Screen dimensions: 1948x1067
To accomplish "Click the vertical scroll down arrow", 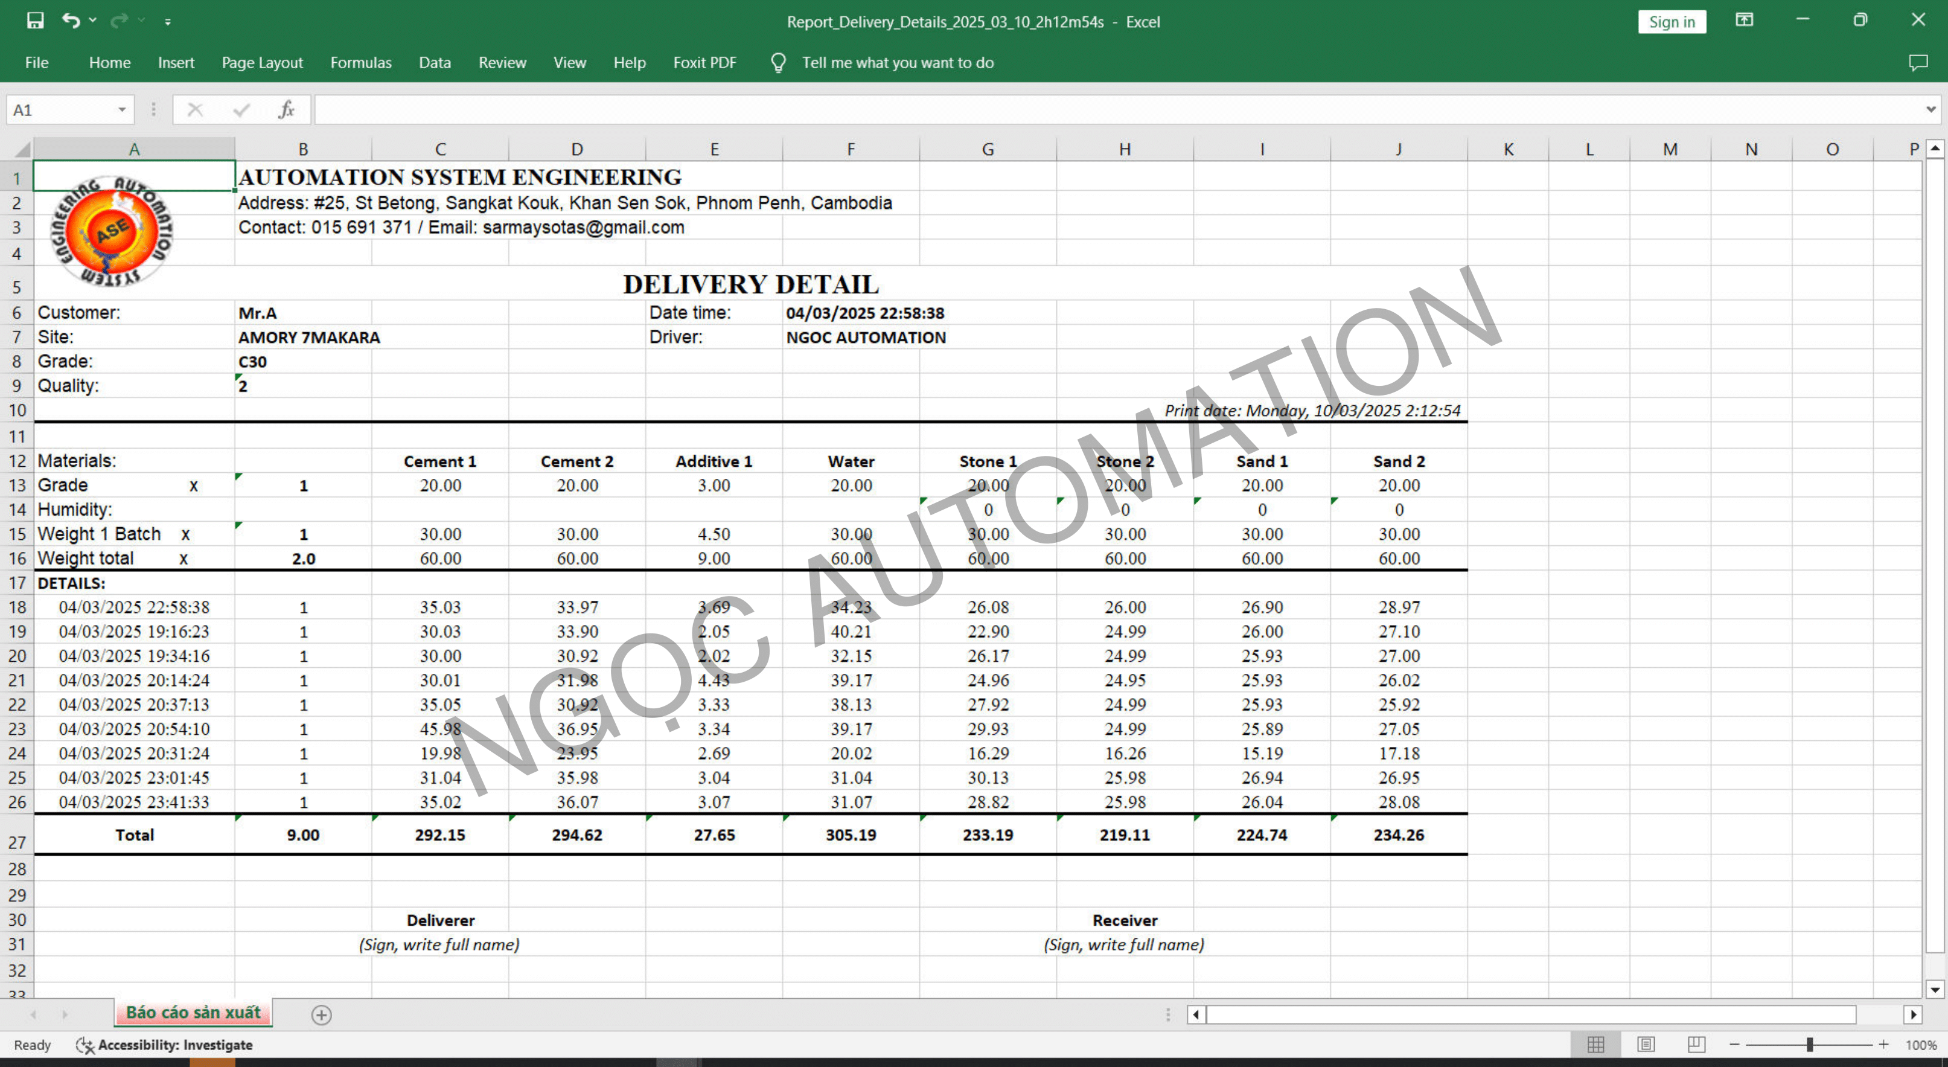I will (x=1935, y=989).
